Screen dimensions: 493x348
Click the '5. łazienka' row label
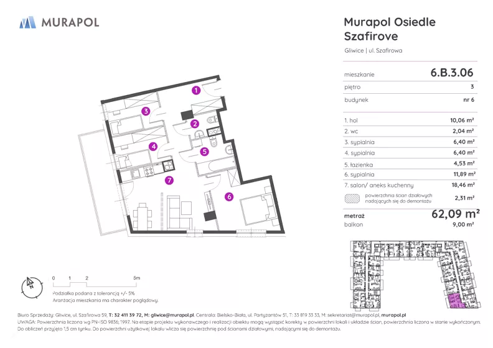tap(359, 165)
